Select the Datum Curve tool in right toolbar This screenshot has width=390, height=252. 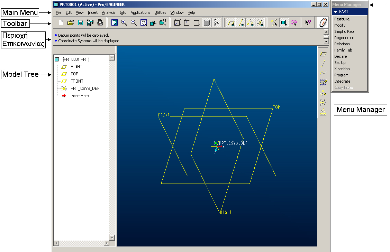click(323, 73)
